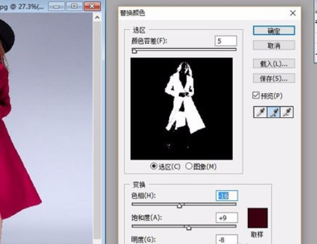This screenshot has height=244, width=317.
Task: Click the 保存(S)... save button
Action: pos(274,79)
